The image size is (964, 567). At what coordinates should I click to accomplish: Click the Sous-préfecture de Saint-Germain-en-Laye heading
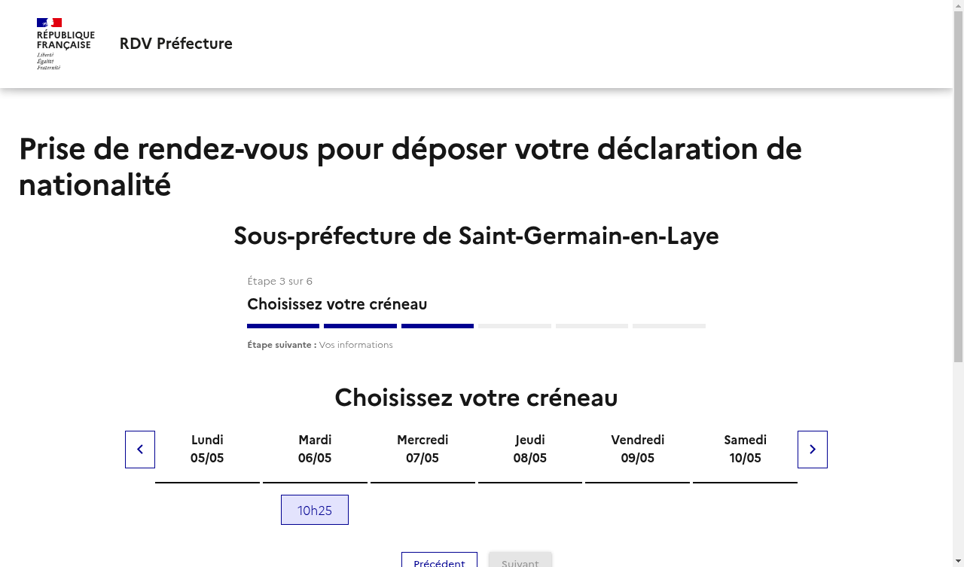click(x=476, y=236)
